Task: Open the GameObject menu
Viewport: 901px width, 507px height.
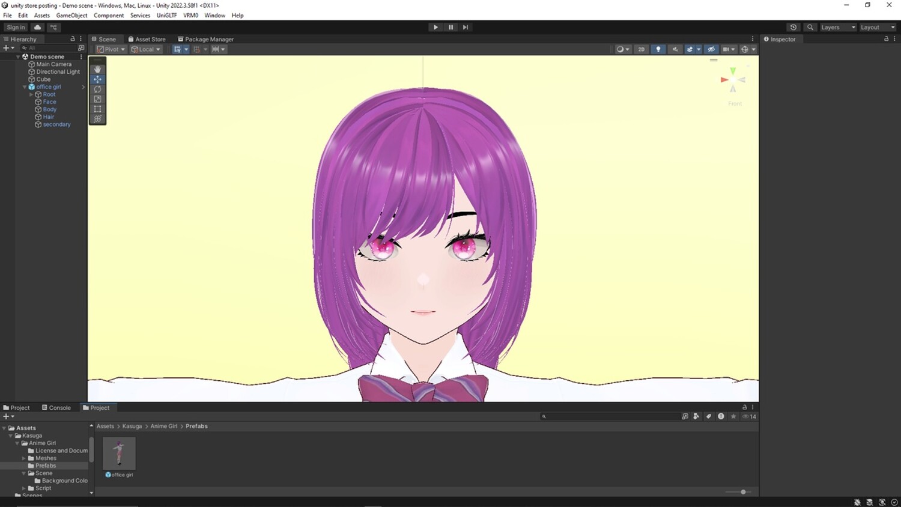Action: [71, 15]
